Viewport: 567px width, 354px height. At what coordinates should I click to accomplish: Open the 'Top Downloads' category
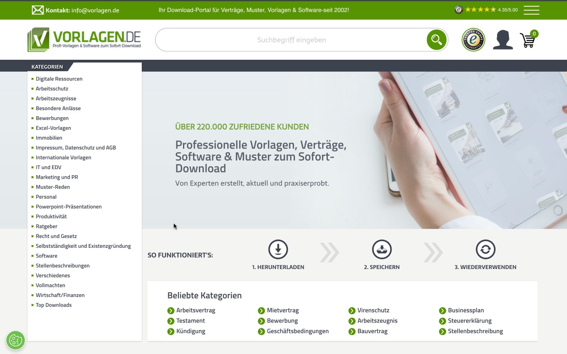[x=54, y=304]
